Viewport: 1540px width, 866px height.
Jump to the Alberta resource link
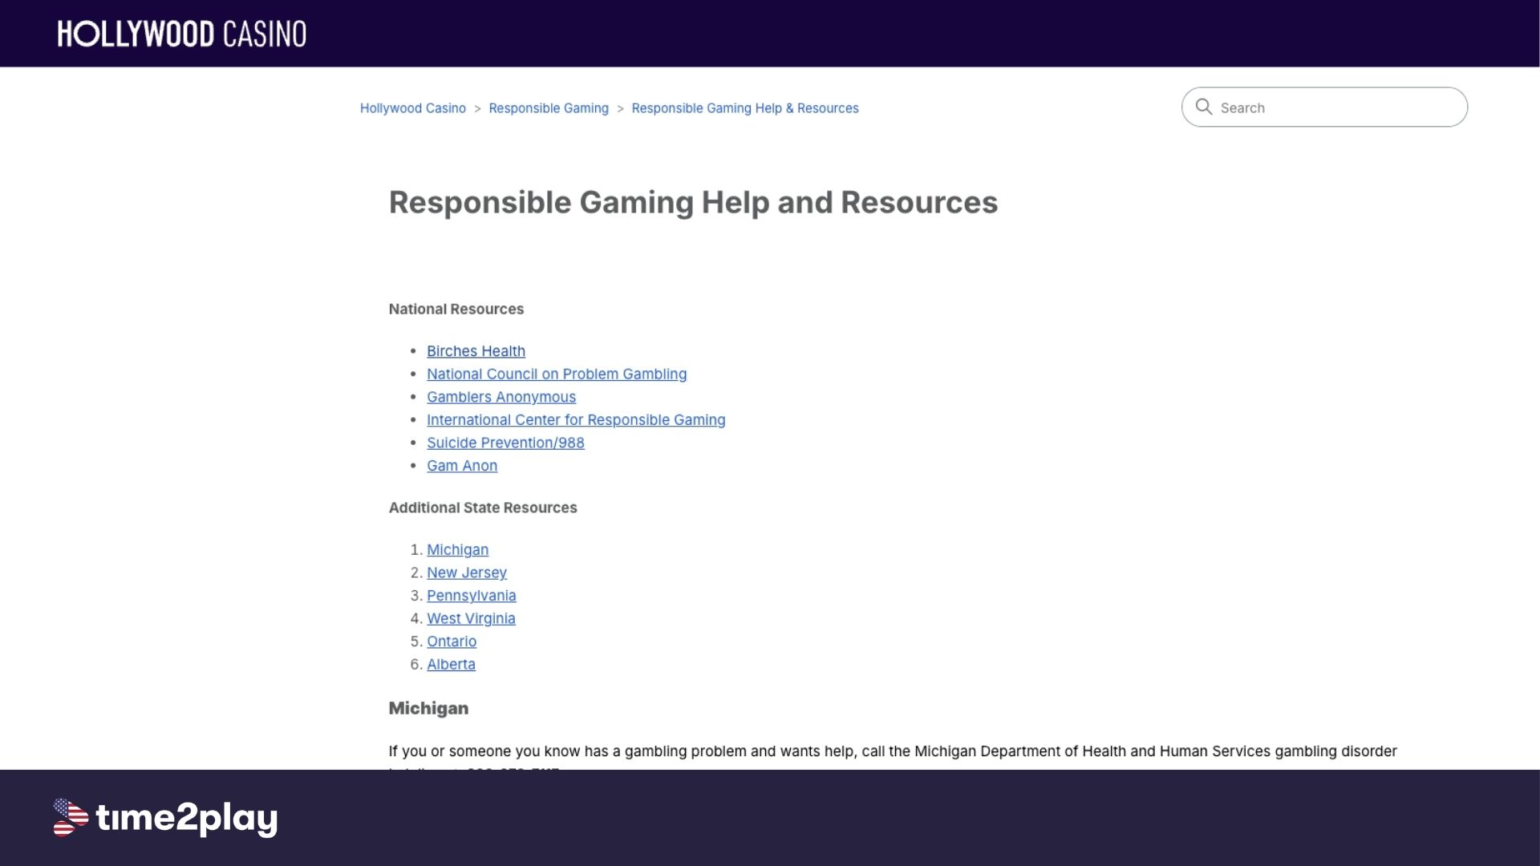(451, 665)
